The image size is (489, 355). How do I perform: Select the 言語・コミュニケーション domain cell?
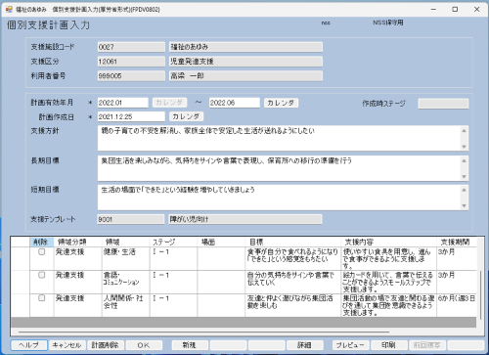click(125, 282)
